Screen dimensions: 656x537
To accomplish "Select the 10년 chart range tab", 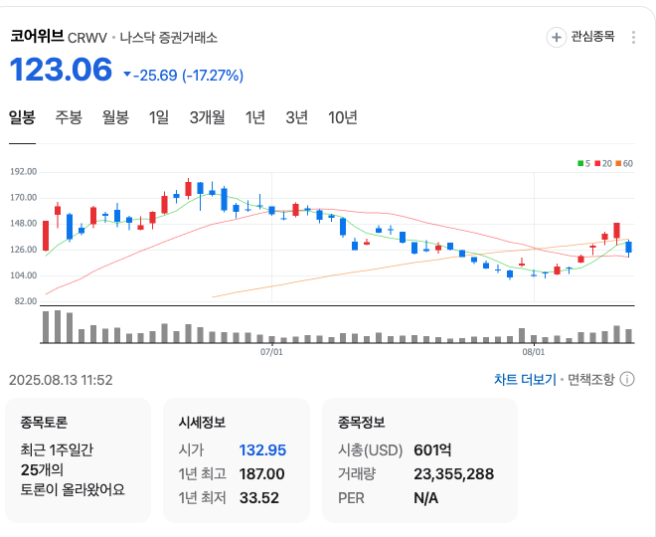I will (x=343, y=117).
